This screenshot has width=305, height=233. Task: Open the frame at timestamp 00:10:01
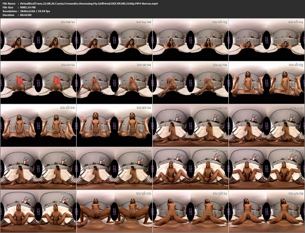click(x=38, y=82)
